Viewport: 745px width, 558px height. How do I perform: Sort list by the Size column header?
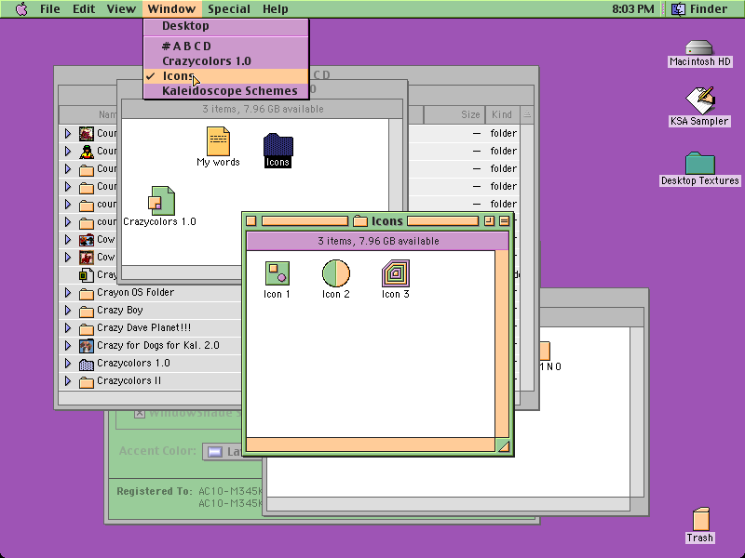[x=454, y=114]
